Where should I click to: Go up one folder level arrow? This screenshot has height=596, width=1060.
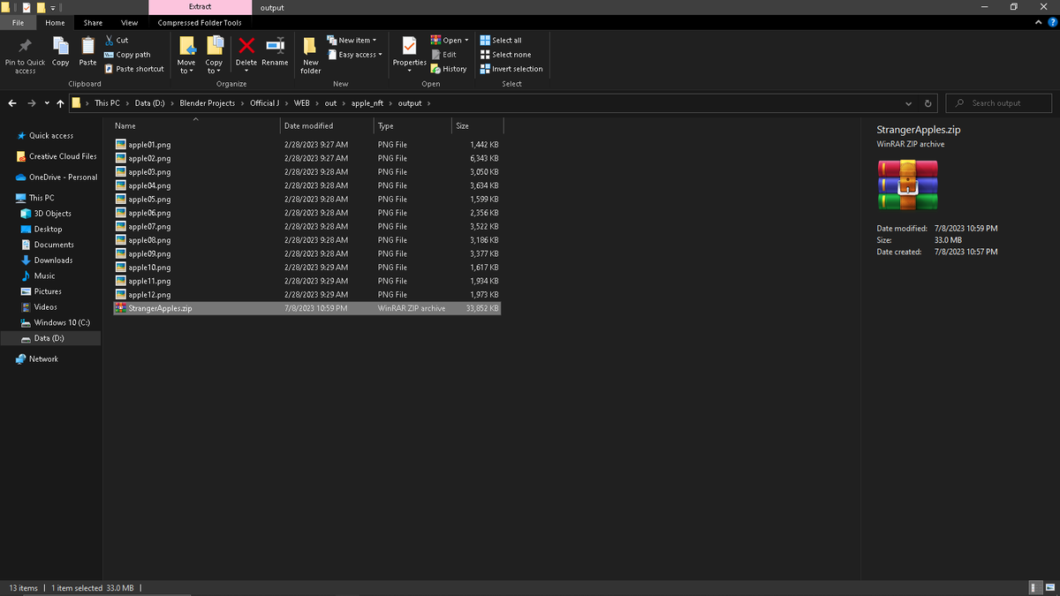(59, 103)
